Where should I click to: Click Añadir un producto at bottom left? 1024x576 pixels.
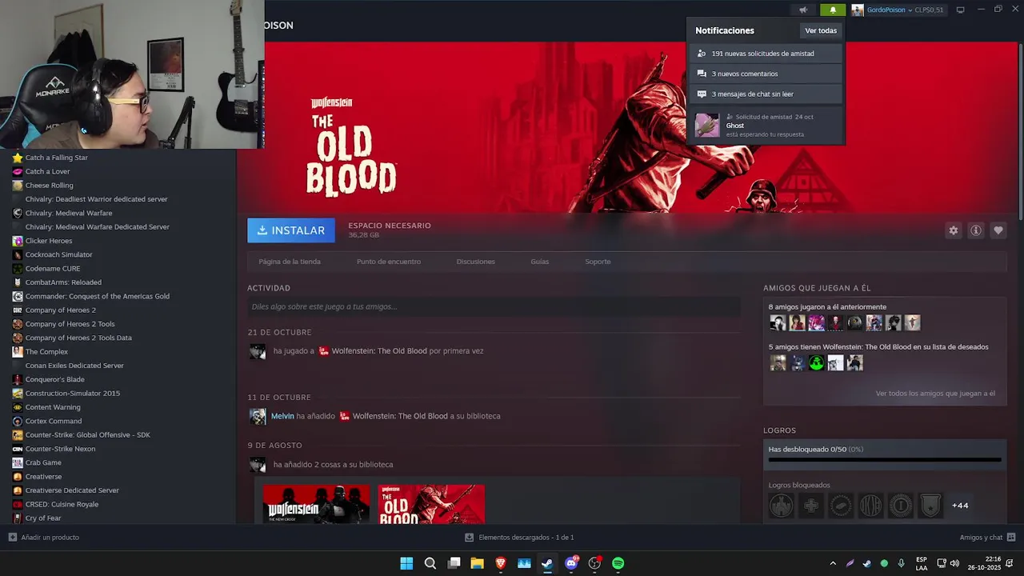click(x=44, y=538)
